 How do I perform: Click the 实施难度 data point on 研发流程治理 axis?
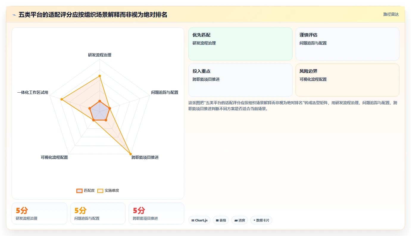point(100,76)
